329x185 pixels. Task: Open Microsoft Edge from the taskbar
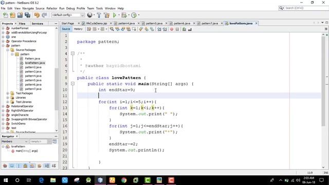41,180
